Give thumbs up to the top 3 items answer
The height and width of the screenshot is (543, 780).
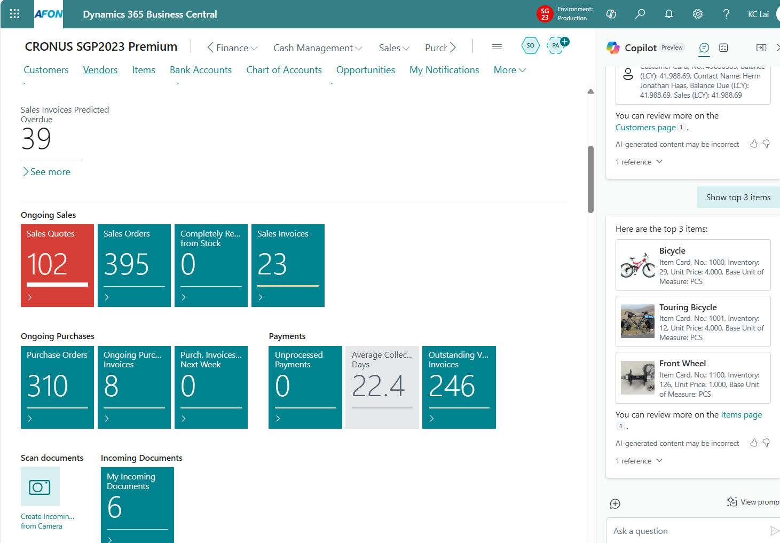[753, 443]
